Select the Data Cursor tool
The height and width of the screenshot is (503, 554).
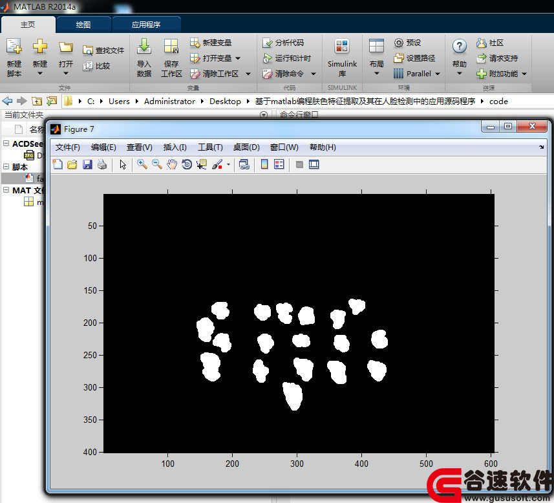[x=202, y=164]
